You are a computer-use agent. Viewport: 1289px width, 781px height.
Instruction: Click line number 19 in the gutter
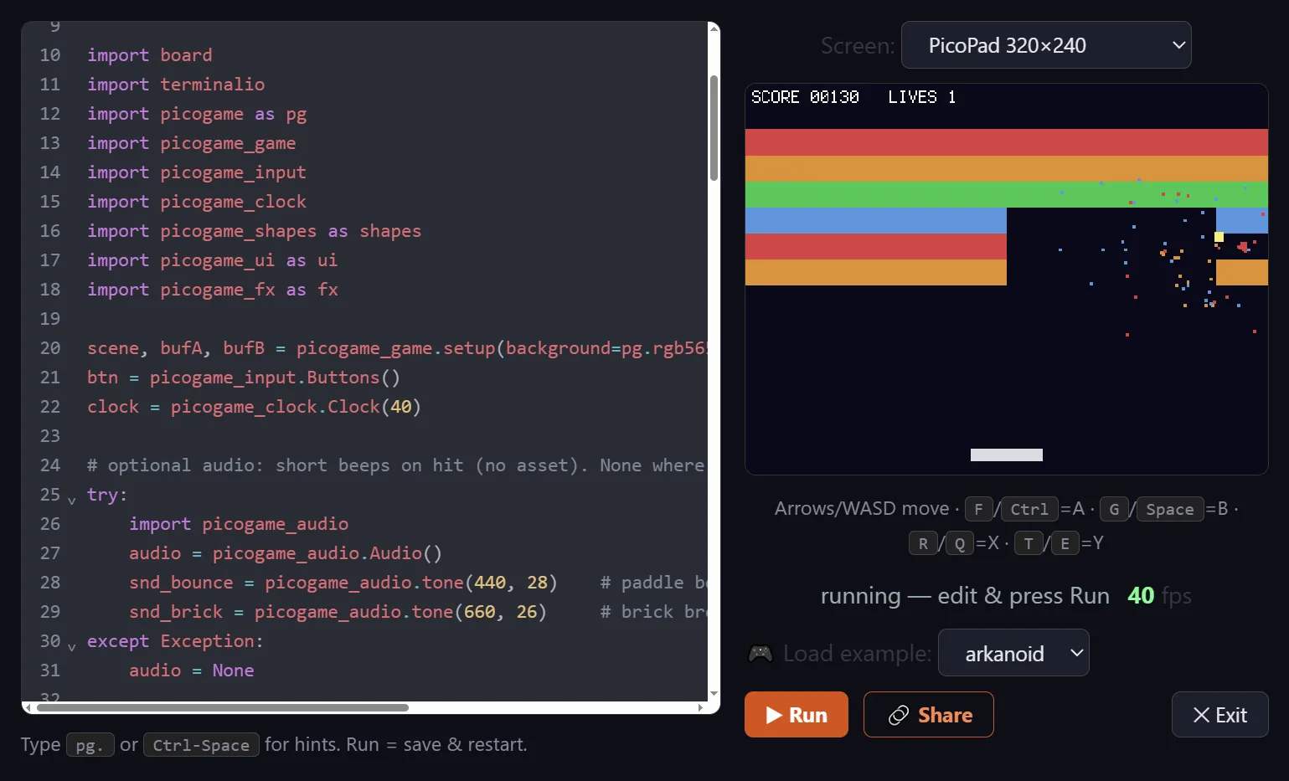pyautogui.click(x=50, y=319)
